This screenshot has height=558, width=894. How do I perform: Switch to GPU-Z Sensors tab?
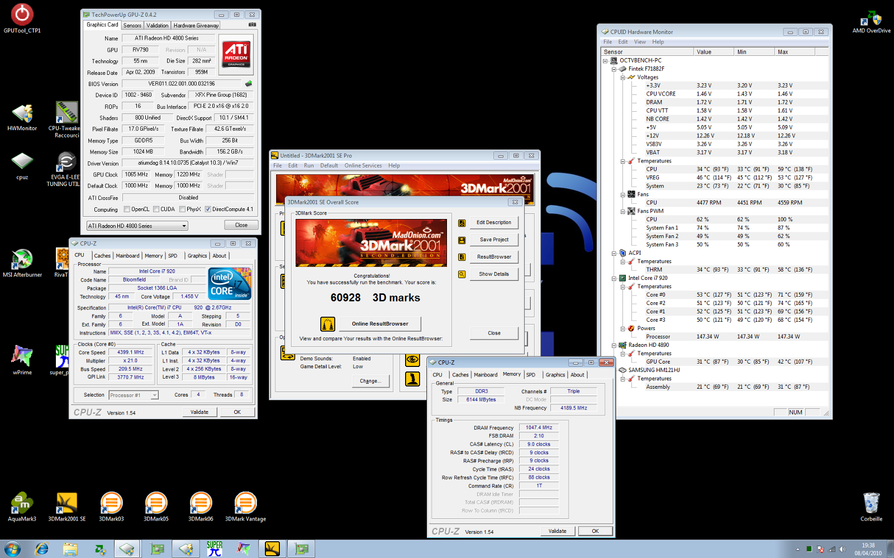132,25
